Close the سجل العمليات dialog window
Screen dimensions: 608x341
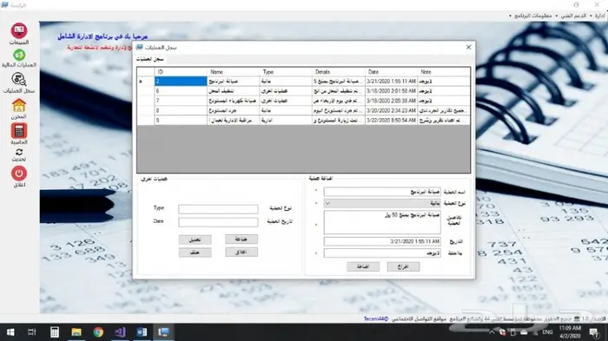[x=468, y=47]
